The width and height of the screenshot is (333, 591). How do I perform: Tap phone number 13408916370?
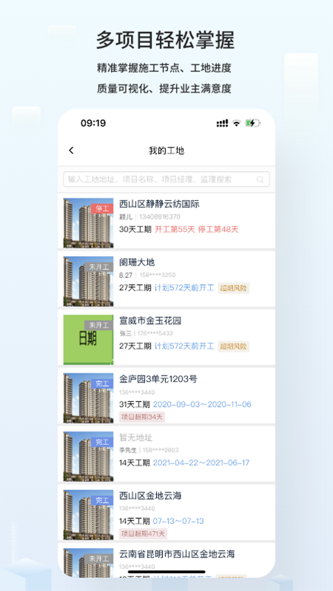point(160,217)
